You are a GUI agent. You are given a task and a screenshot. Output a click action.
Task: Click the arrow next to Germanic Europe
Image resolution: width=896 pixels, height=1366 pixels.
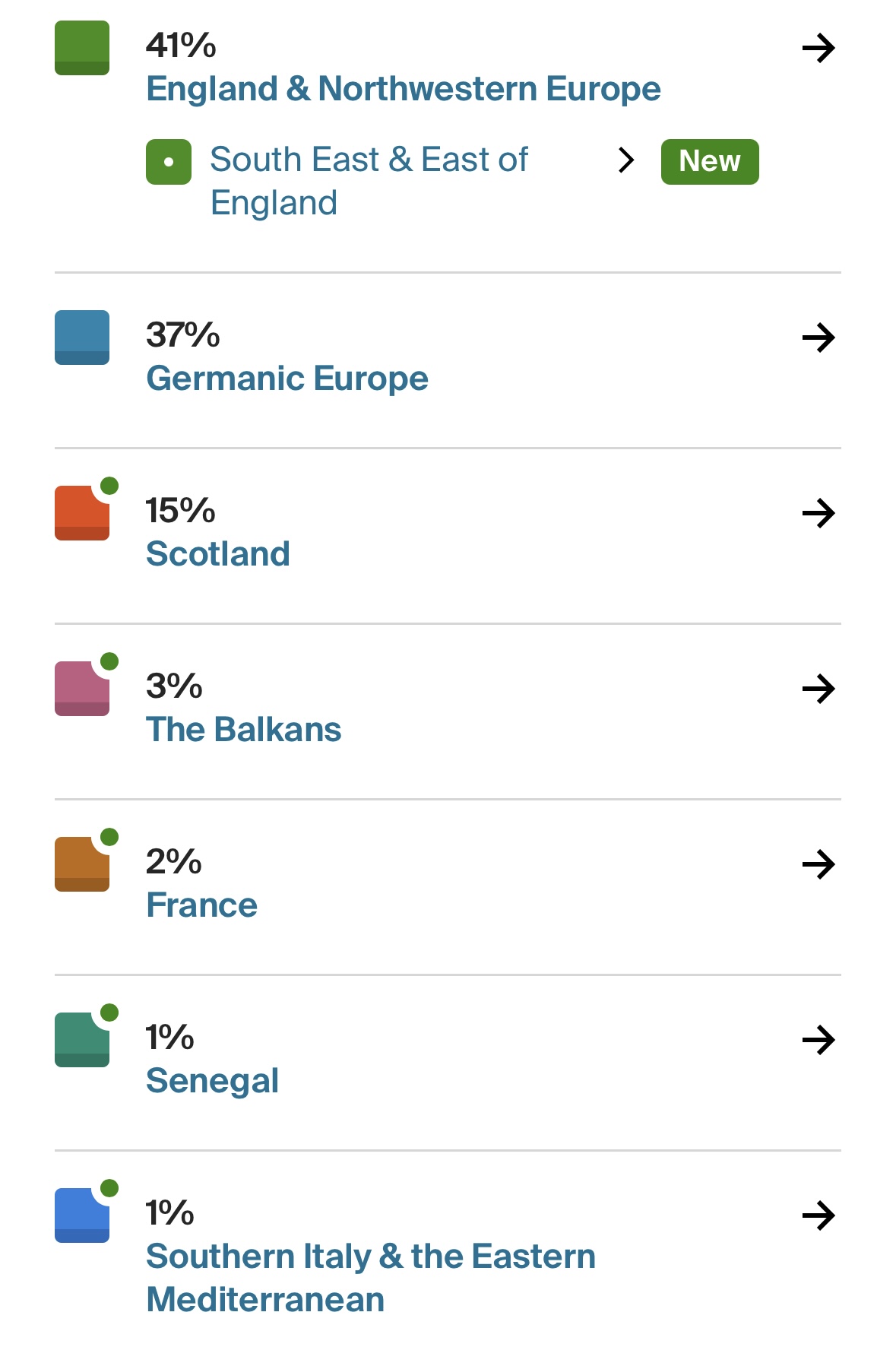(x=818, y=338)
